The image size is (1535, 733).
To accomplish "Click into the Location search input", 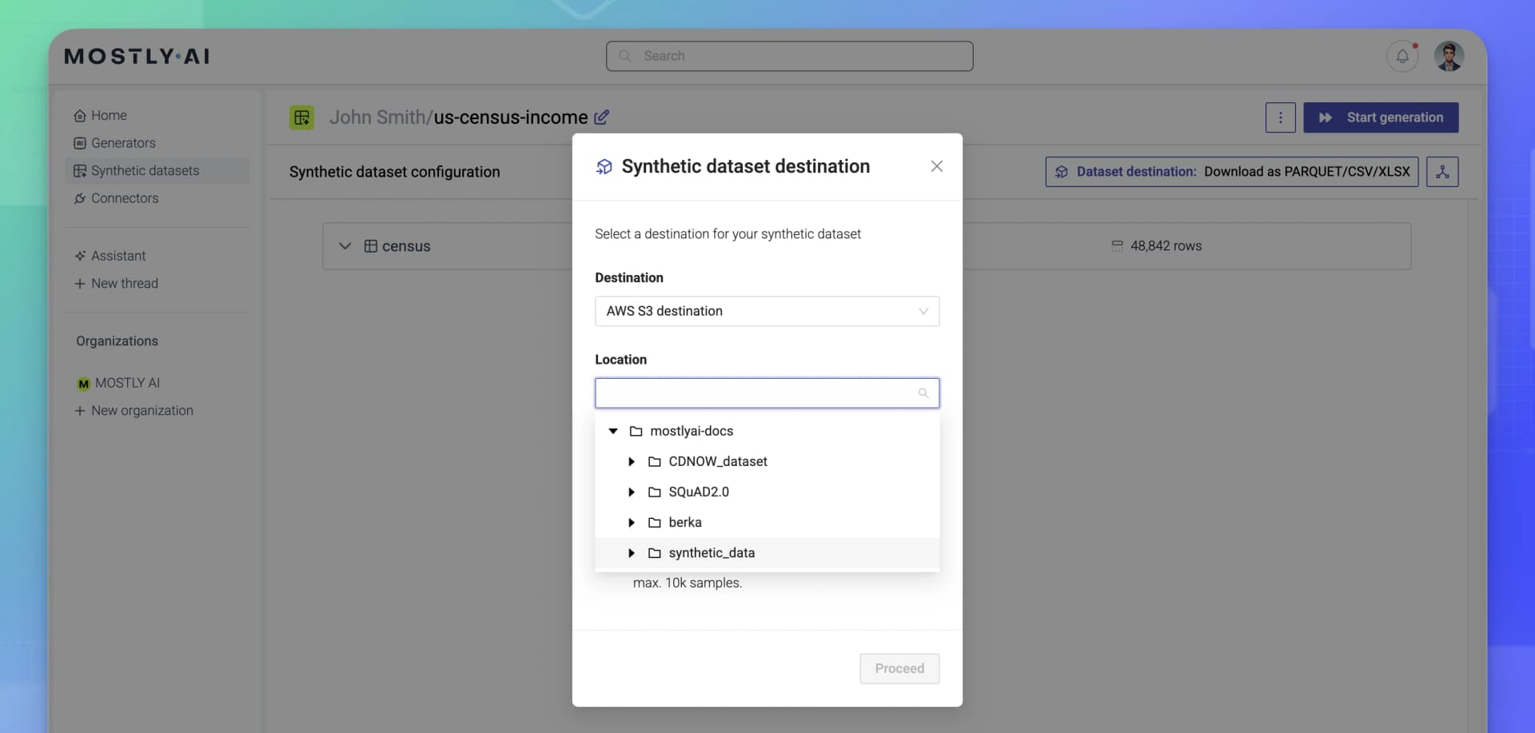I will point(767,393).
